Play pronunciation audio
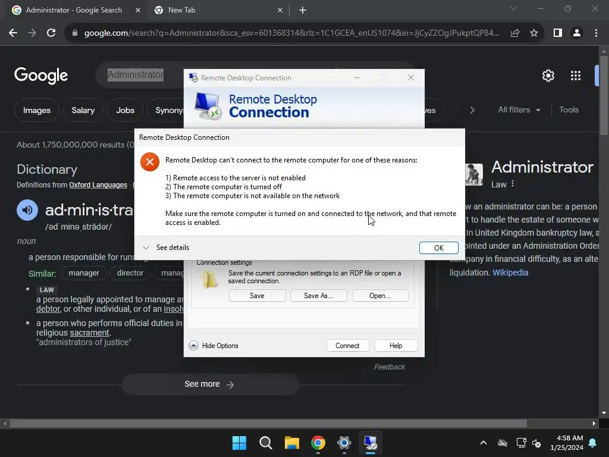 point(27,210)
